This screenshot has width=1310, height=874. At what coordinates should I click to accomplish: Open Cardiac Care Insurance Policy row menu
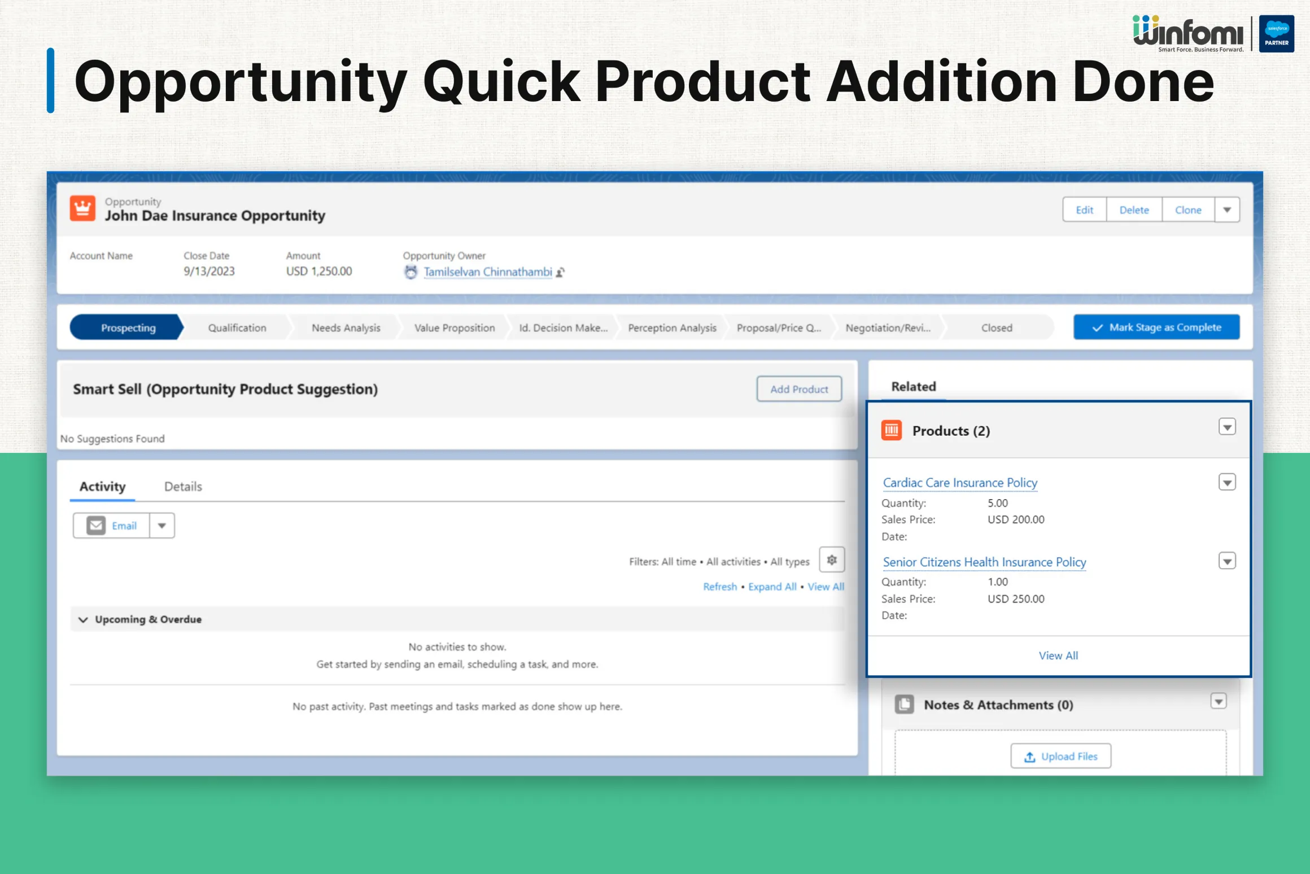[1227, 483]
